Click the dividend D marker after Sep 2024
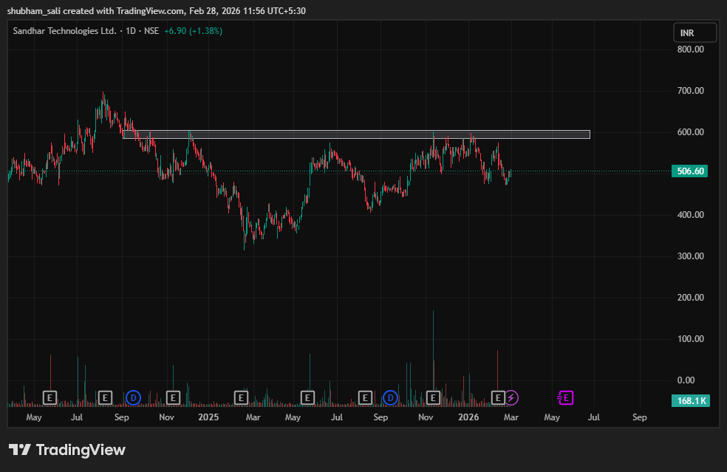 point(134,398)
